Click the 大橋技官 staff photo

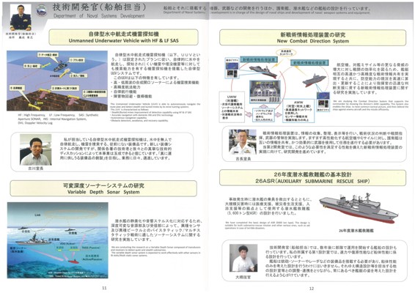[x=243, y=258]
